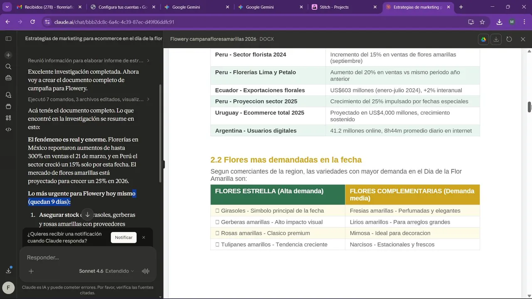
Task: Open the Chrome downloads icon
Action: (499, 22)
